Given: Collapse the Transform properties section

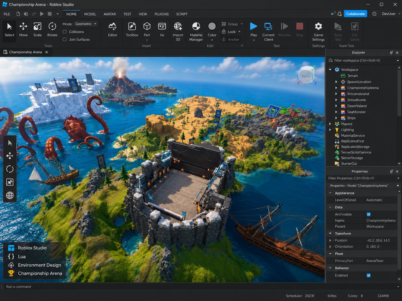Looking at the screenshot, I should click(330, 233).
